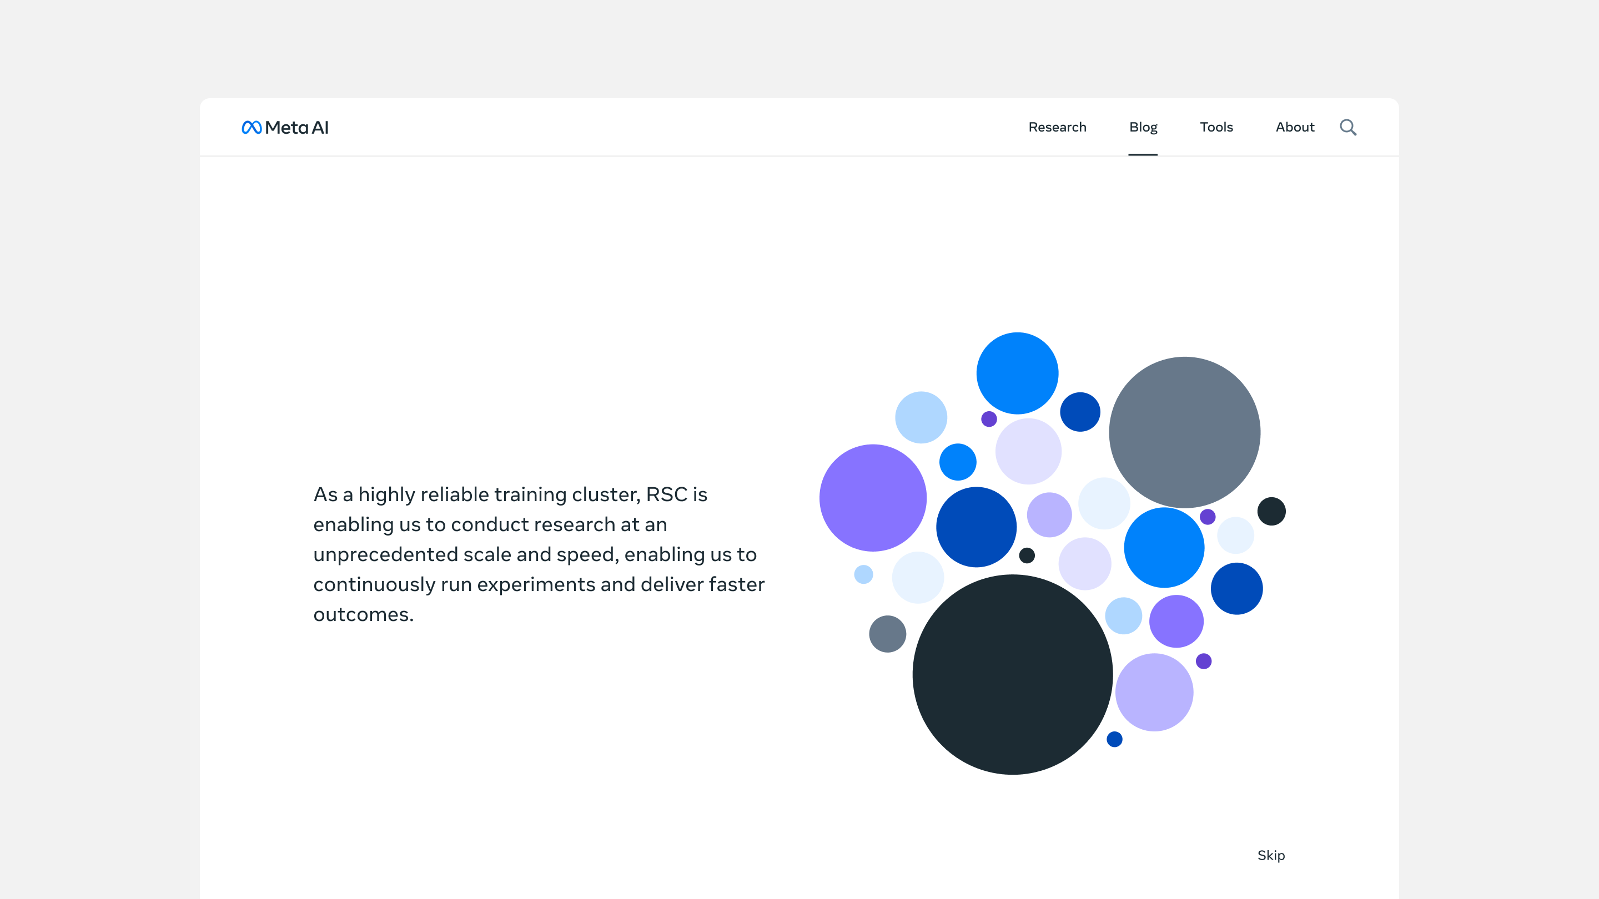Click the small gray circle at lower left
Screen dimensions: 1599x899
(887, 633)
